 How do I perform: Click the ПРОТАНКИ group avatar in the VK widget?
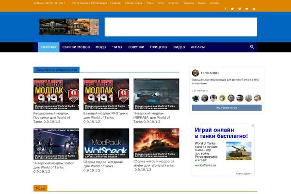[x=195, y=73]
